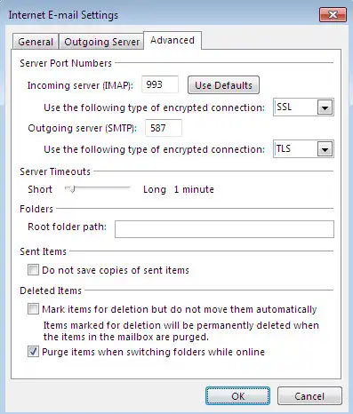
Task: Open the Outgoing Server tab
Action: (101, 42)
